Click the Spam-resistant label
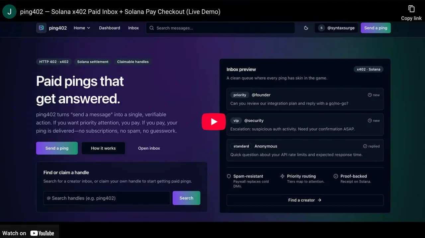The image size is (425, 238). 248,176
